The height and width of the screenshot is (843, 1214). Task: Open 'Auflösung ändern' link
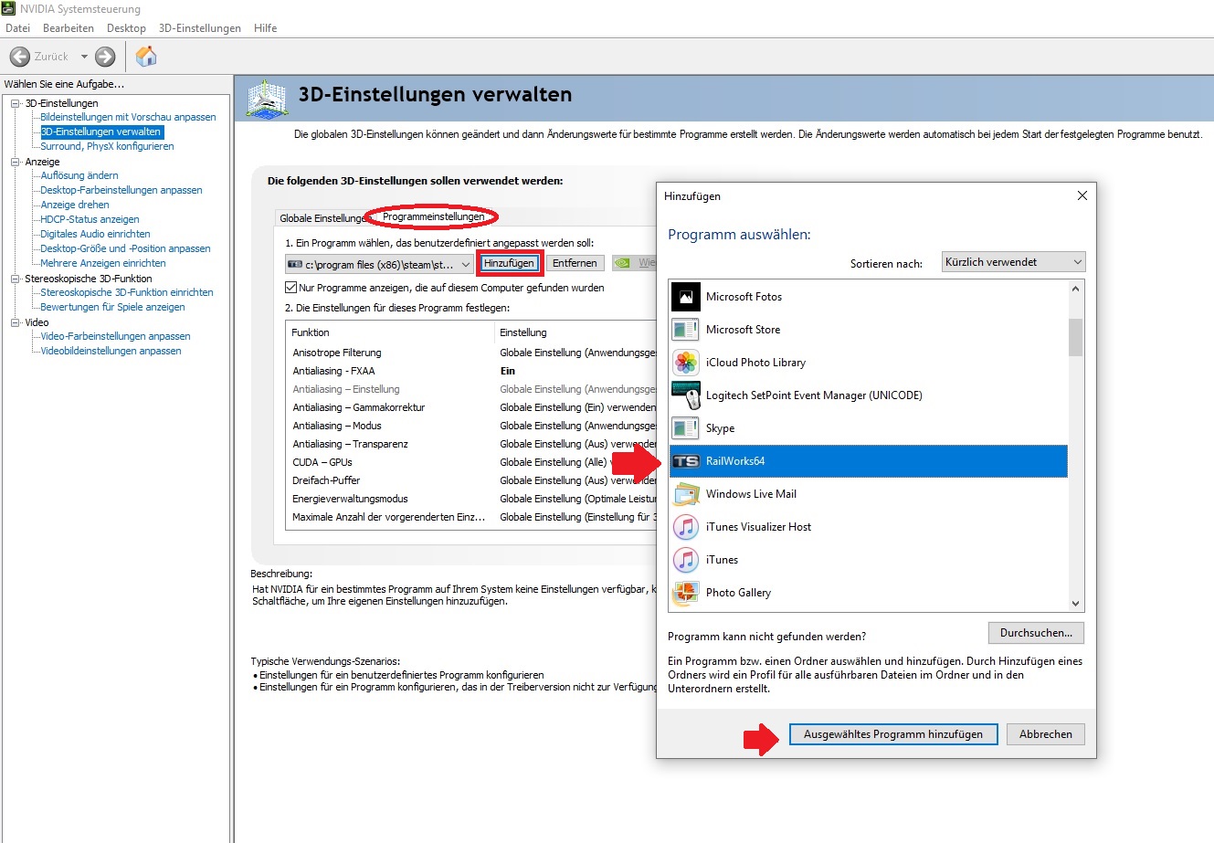(79, 175)
